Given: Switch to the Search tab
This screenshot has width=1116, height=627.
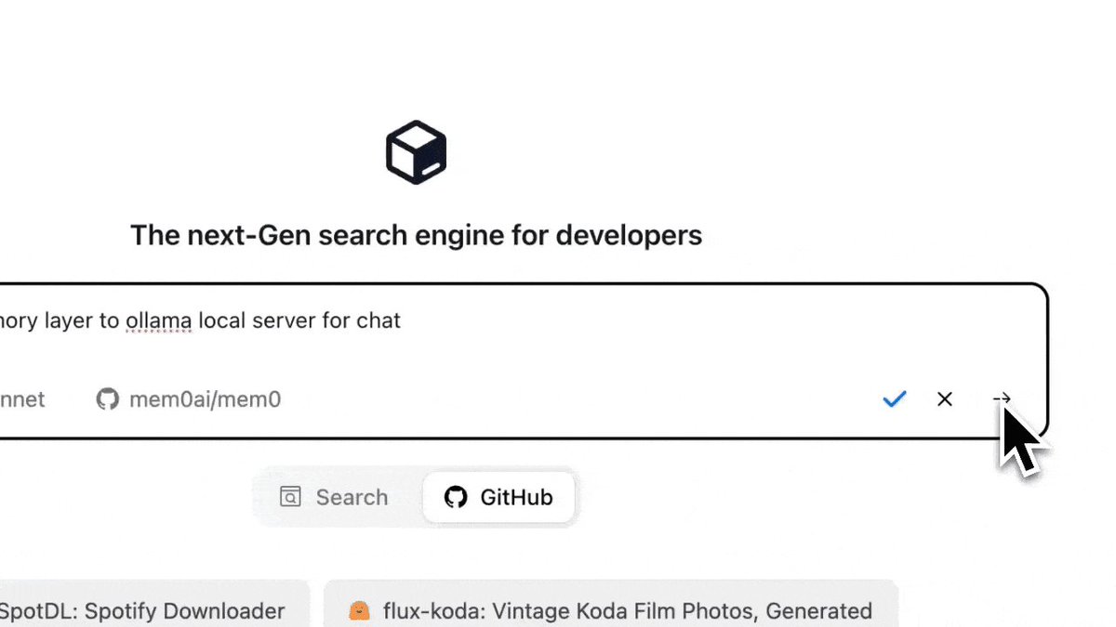Looking at the screenshot, I should pos(334,497).
